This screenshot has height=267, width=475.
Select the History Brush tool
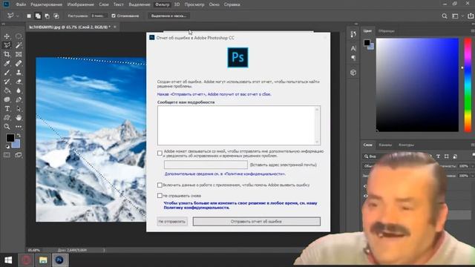pyautogui.click(x=7, y=82)
